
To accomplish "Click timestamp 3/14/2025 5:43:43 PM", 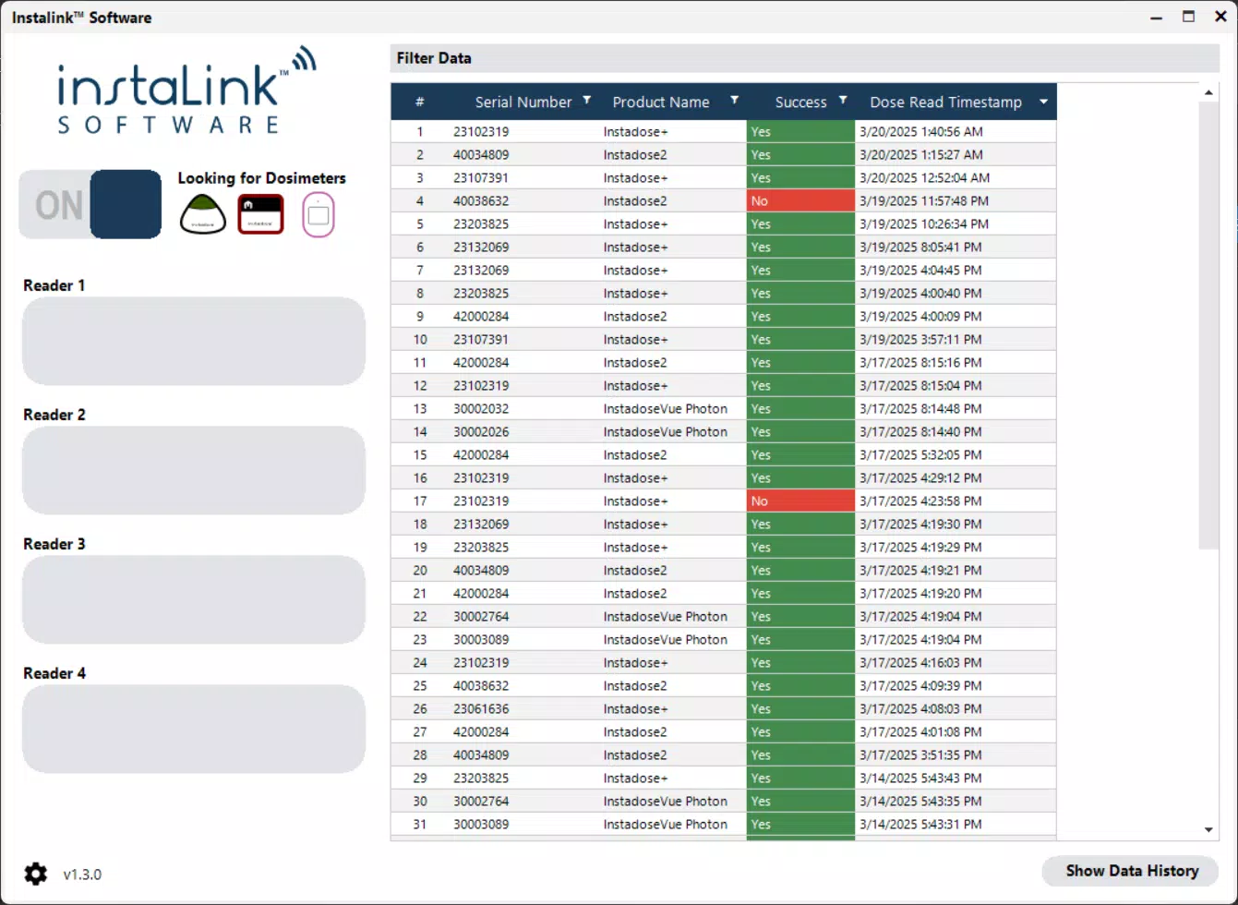I will click(920, 778).
